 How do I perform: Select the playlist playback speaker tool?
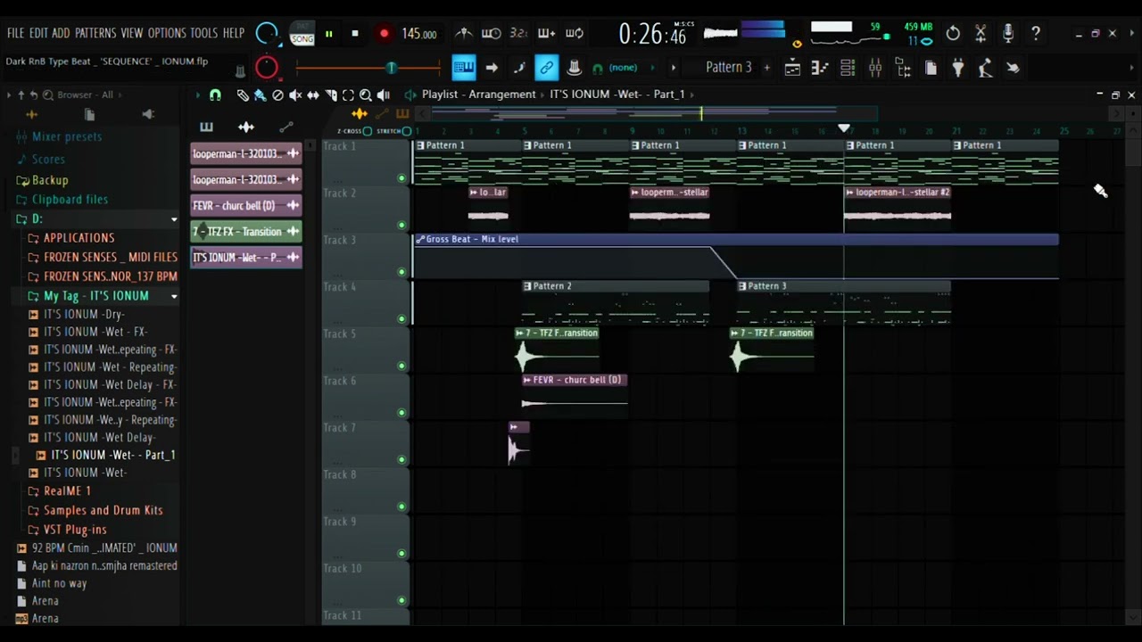tap(384, 95)
